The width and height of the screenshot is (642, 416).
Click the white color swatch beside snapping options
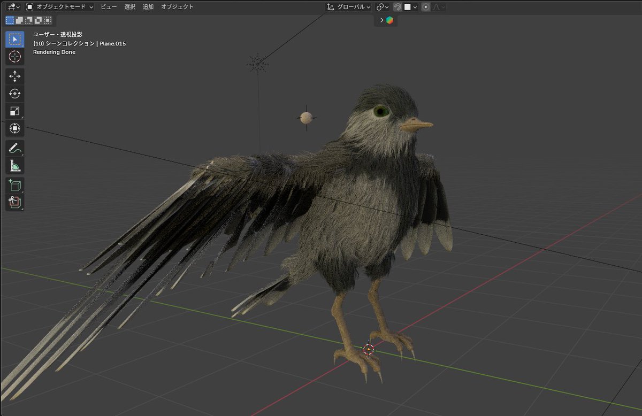click(407, 7)
